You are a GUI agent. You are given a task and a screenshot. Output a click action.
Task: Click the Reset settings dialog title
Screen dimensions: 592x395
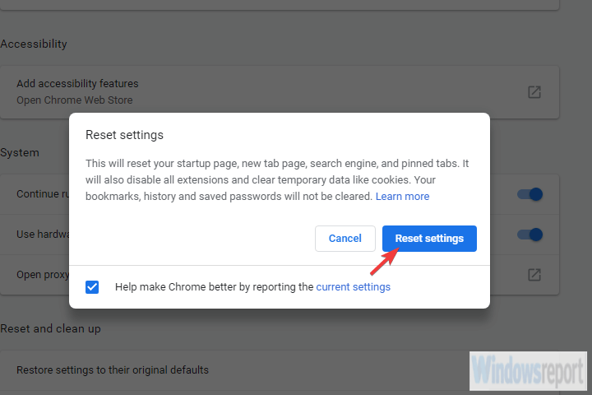click(x=125, y=135)
